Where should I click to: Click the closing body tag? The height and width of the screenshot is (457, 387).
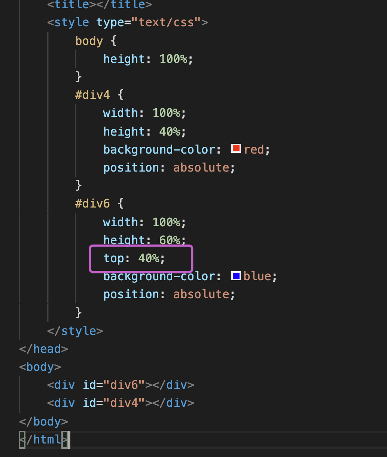tap(43, 421)
